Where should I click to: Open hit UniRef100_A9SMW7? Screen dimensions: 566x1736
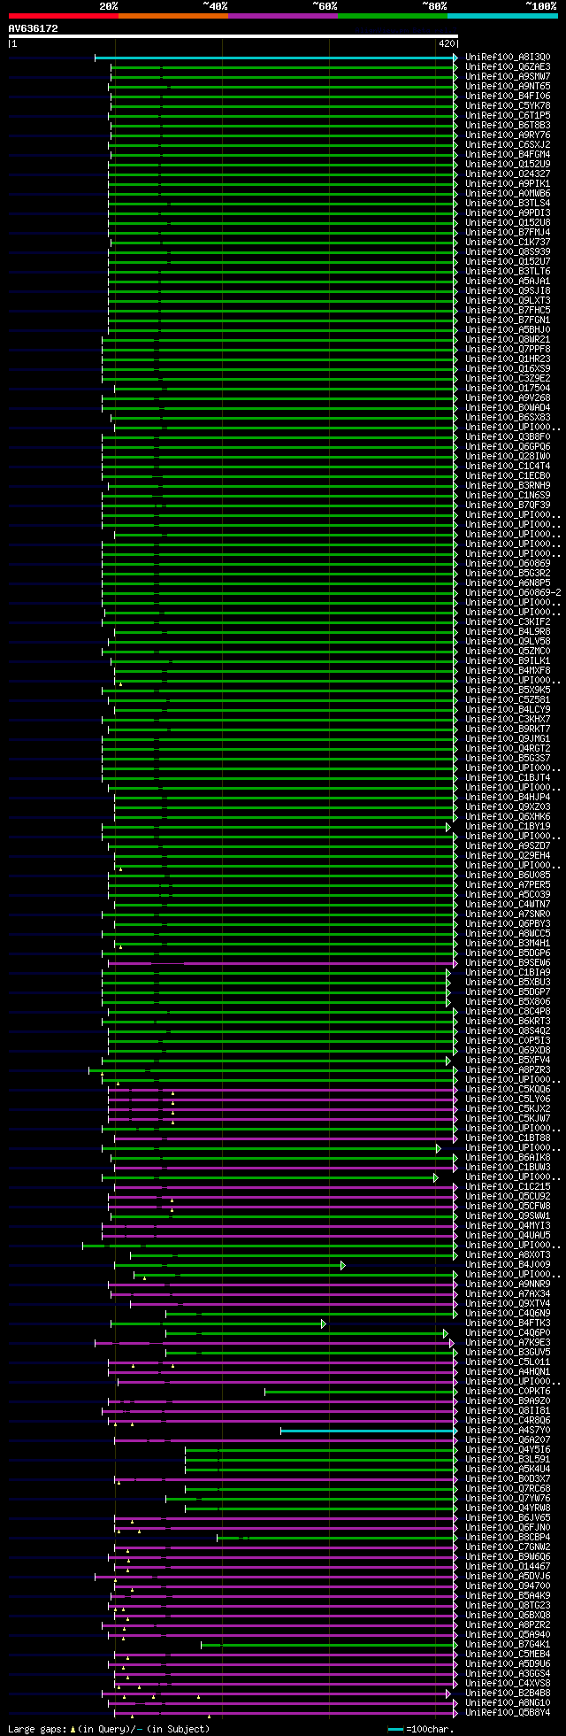[508, 77]
